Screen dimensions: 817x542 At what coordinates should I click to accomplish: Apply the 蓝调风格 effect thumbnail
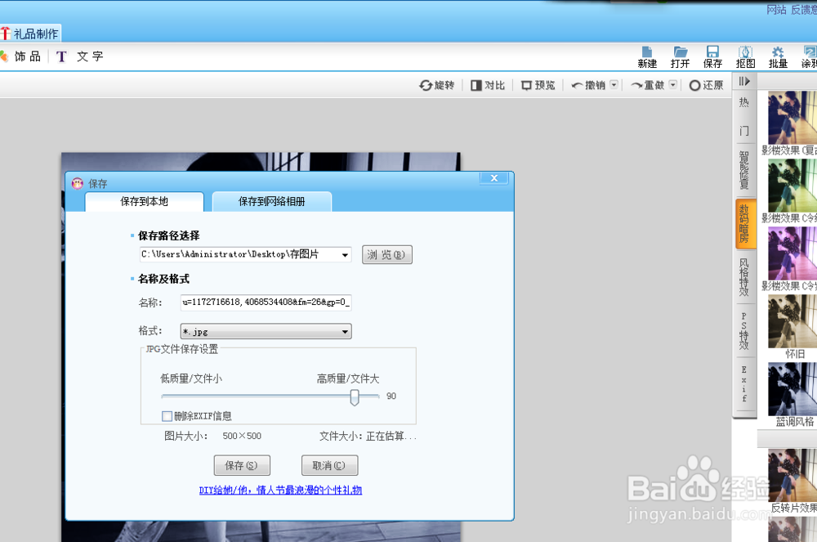(792, 389)
